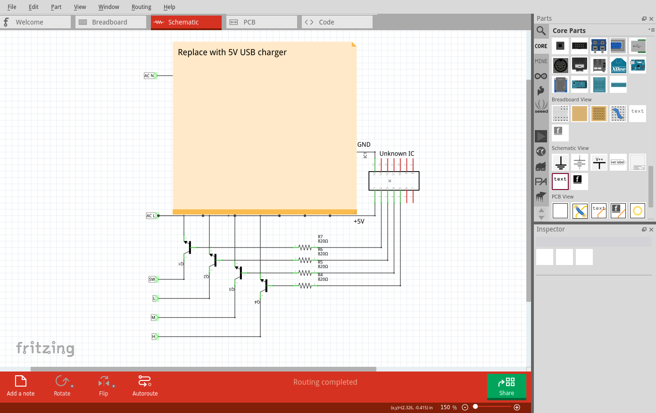Click the zoom slider handle
Image resolution: width=656 pixels, height=413 pixels.
coord(475,406)
